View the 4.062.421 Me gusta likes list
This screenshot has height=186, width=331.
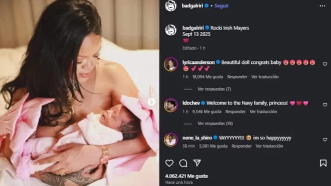pyautogui.click(x=186, y=176)
